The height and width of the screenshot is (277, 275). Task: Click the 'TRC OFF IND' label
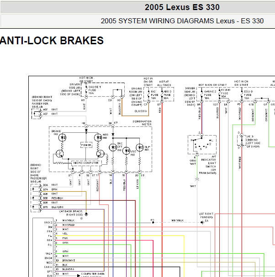pyautogui.click(x=120, y=147)
